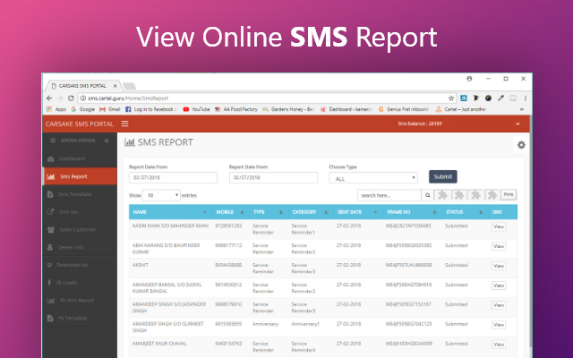Toggle sidebar with hamburger icon
This screenshot has width=573, height=358.
tap(125, 124)
